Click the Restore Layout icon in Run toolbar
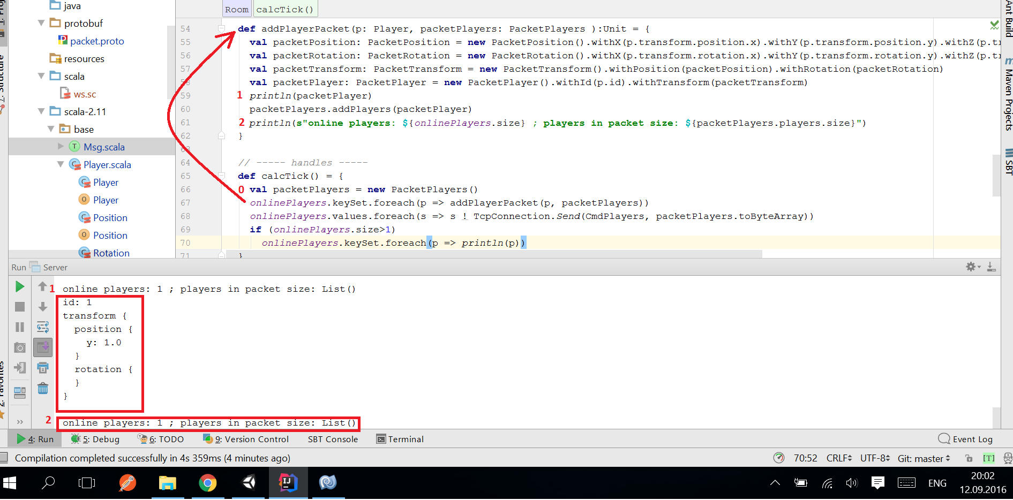 tap(20, 392)
